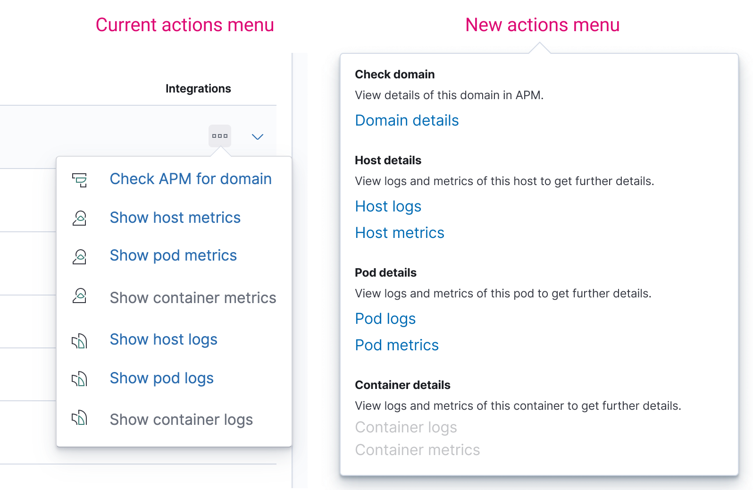
Task: Select Check APM for domain menu entry
Action: coord(191,179)
